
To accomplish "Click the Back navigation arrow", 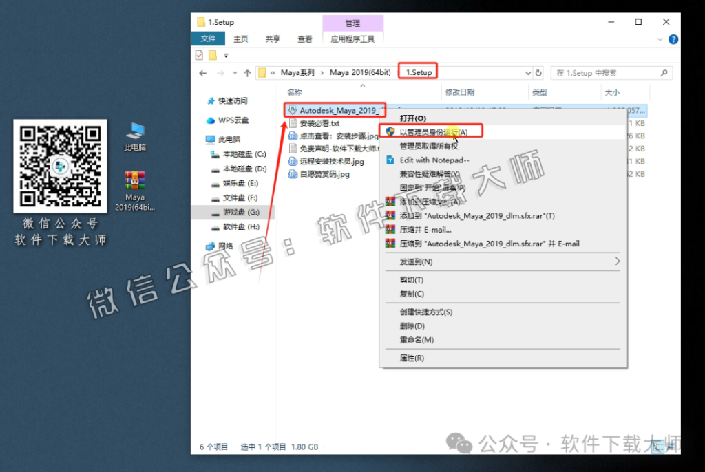I will [203, 73].
